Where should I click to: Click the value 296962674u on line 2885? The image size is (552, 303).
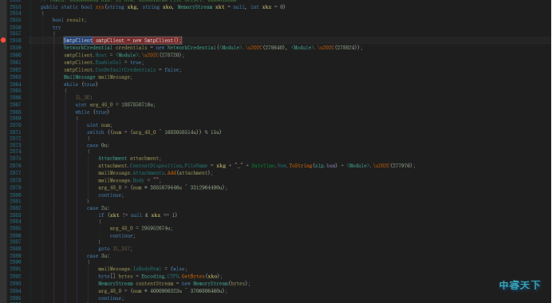pyautogui.click(x=156, y=228)
